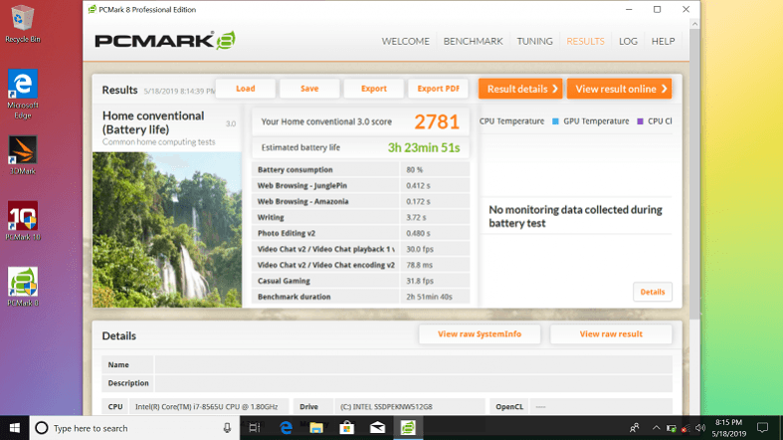The height and width of the screenshot is (440, 783).
Task: Click the Video Chat encoding v2 row
Action: click(360, 265)
